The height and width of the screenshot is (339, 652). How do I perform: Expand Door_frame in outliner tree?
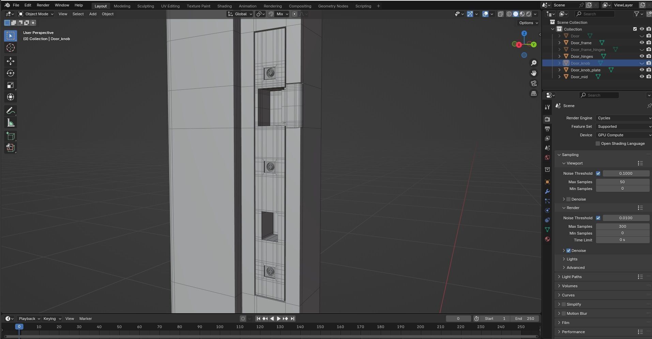pyautogui.click(x=559, y=43)
